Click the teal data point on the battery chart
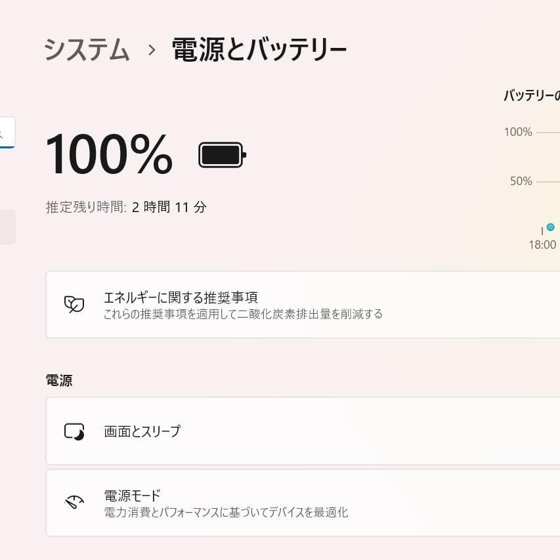560x560 pixels. click(549, 227)
